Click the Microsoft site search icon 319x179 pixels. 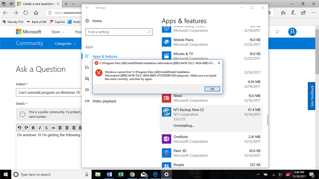(x=277, y=32)
